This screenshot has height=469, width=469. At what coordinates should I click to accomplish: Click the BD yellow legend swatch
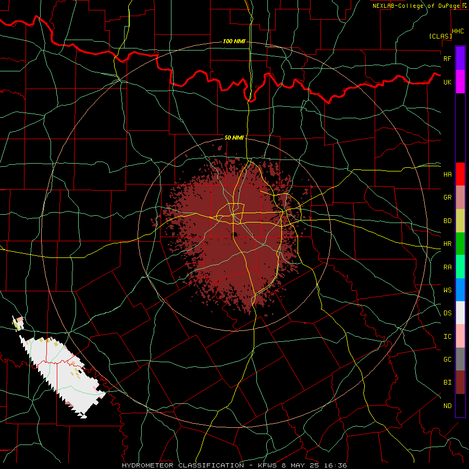click(x=460, y=220)
